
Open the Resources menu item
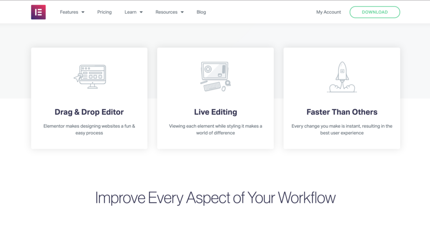click(x=166, y=12)
